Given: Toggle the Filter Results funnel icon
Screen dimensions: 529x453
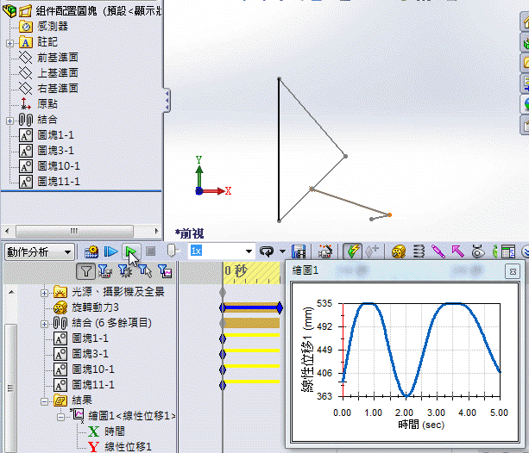Looking at the screenshot, I should pos(165,271).
